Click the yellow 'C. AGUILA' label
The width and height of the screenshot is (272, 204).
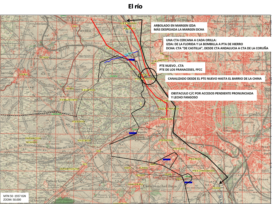coord(110,49)
